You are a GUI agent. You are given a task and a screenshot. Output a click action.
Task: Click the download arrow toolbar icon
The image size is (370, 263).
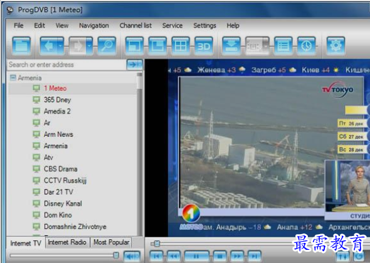[x=231, y=46]
